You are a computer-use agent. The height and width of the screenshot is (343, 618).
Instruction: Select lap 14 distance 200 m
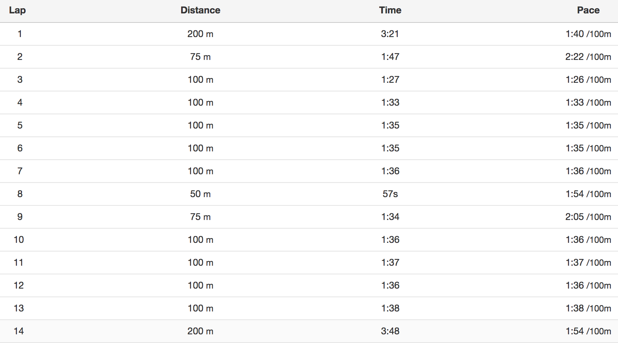(200, 331)
